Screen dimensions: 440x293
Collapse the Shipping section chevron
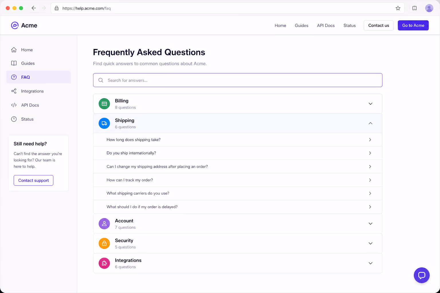(x=370, y=123)
